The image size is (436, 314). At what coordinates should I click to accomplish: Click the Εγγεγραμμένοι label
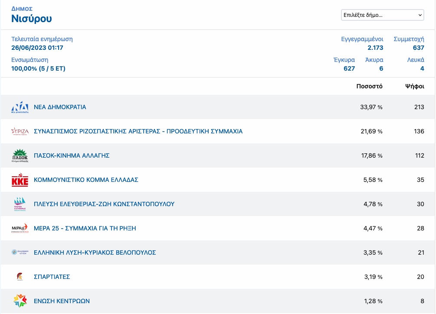tap(362, 39)
